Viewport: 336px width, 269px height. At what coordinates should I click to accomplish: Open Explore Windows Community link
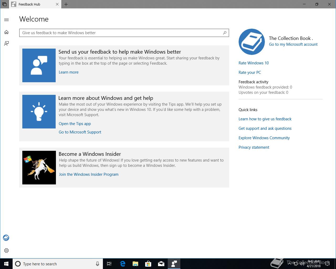coord(264,138)
